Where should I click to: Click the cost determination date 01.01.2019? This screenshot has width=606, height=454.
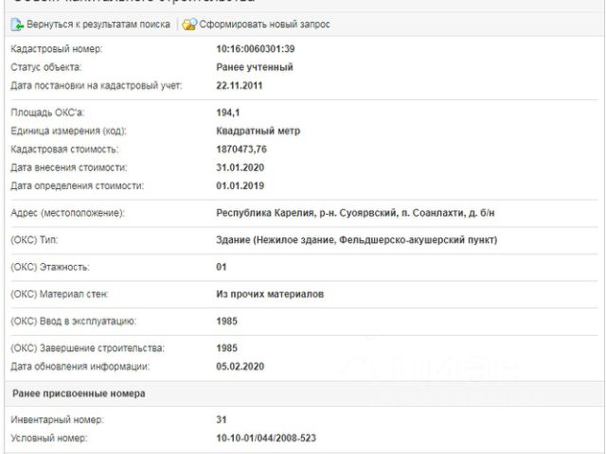240,185
